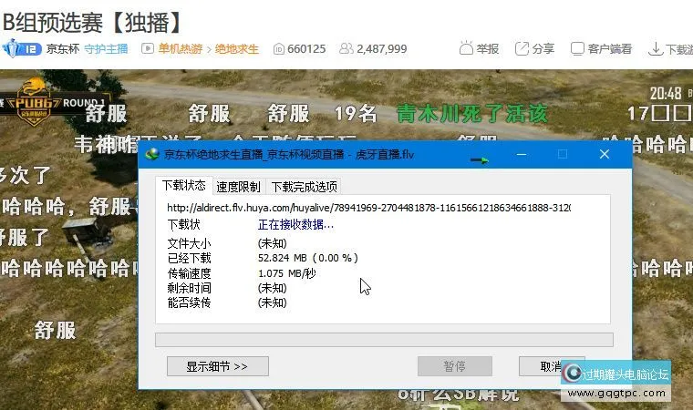693x410 pixels.
Task: Close the download dialog window
Action: (x=605, y=154)
